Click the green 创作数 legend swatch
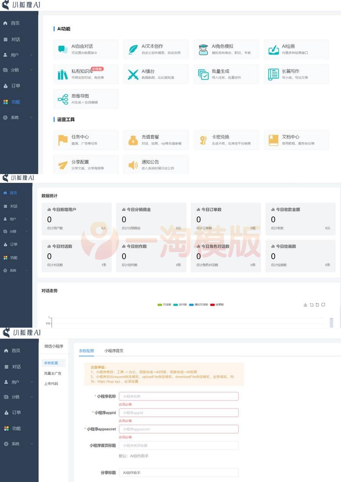The image size is (341, 482). coord(175,305)
